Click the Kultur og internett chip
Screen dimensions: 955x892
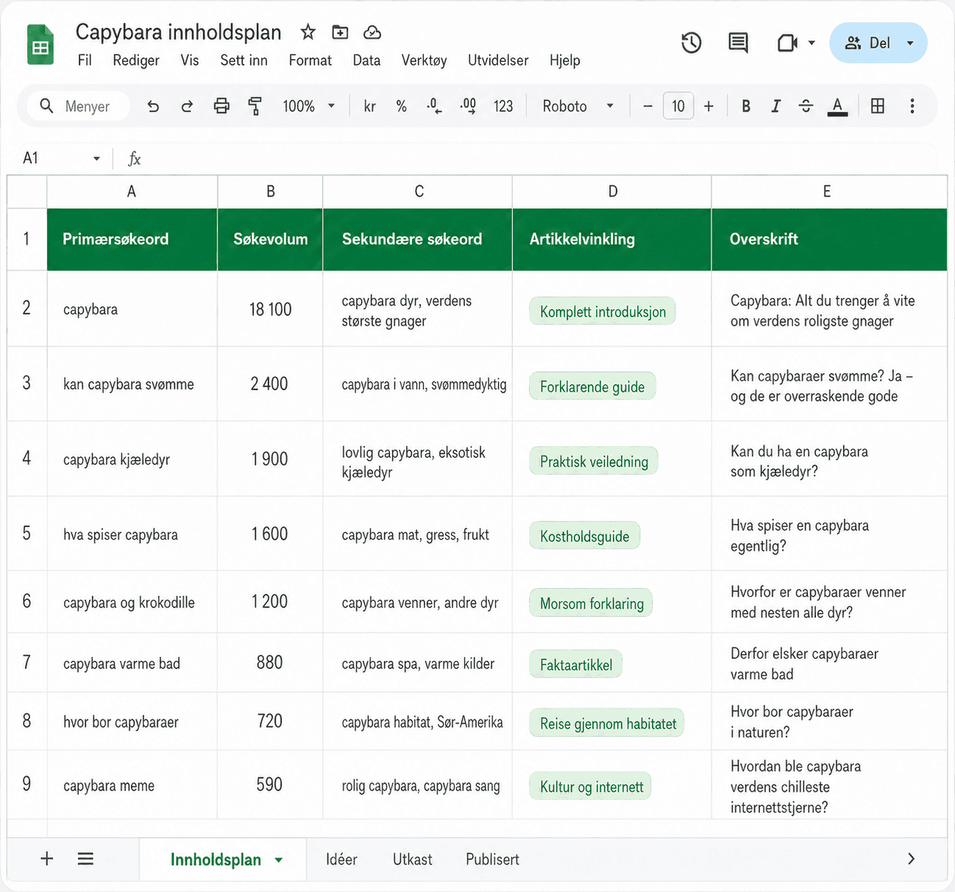pos(591,787)
